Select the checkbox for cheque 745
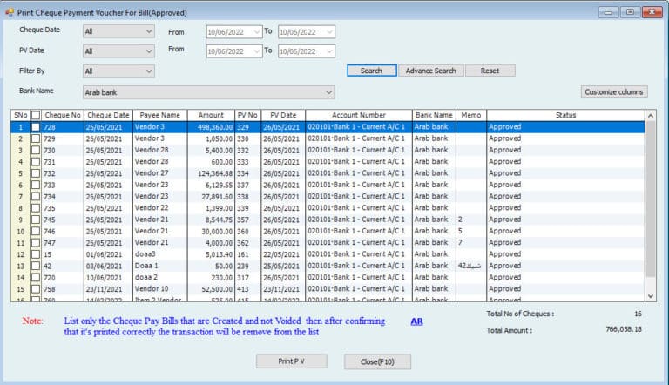This screenshot has width=669, height=385. pos(36,220)
